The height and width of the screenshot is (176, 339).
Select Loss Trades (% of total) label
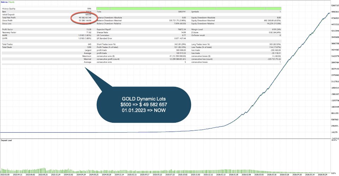(x=202, y=47)
